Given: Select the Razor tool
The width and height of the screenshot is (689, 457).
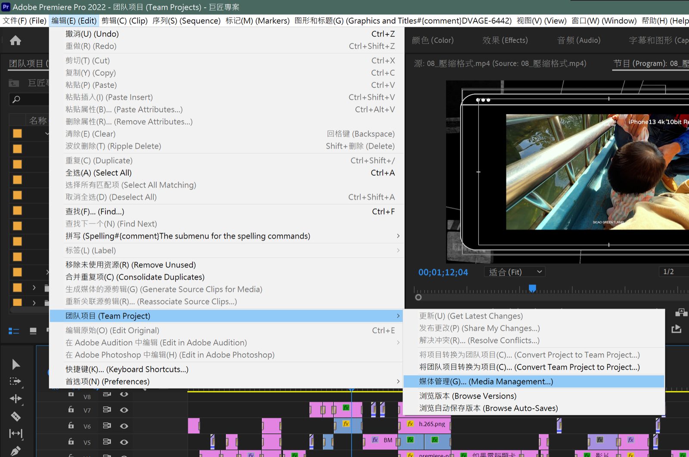Looking at the screenshot, I should pos(16,416).
